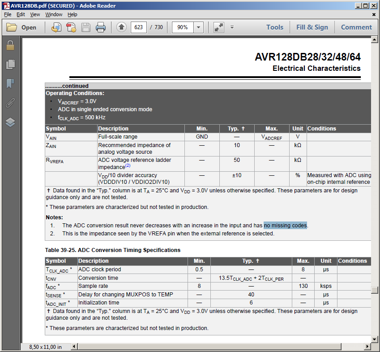This screenshot has height=352, width=380.
Task: Open the Layers panel
Action: click(10, 122)
